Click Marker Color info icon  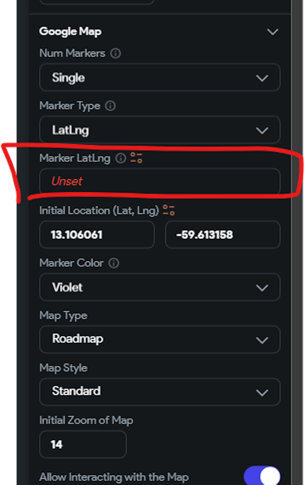114,263
